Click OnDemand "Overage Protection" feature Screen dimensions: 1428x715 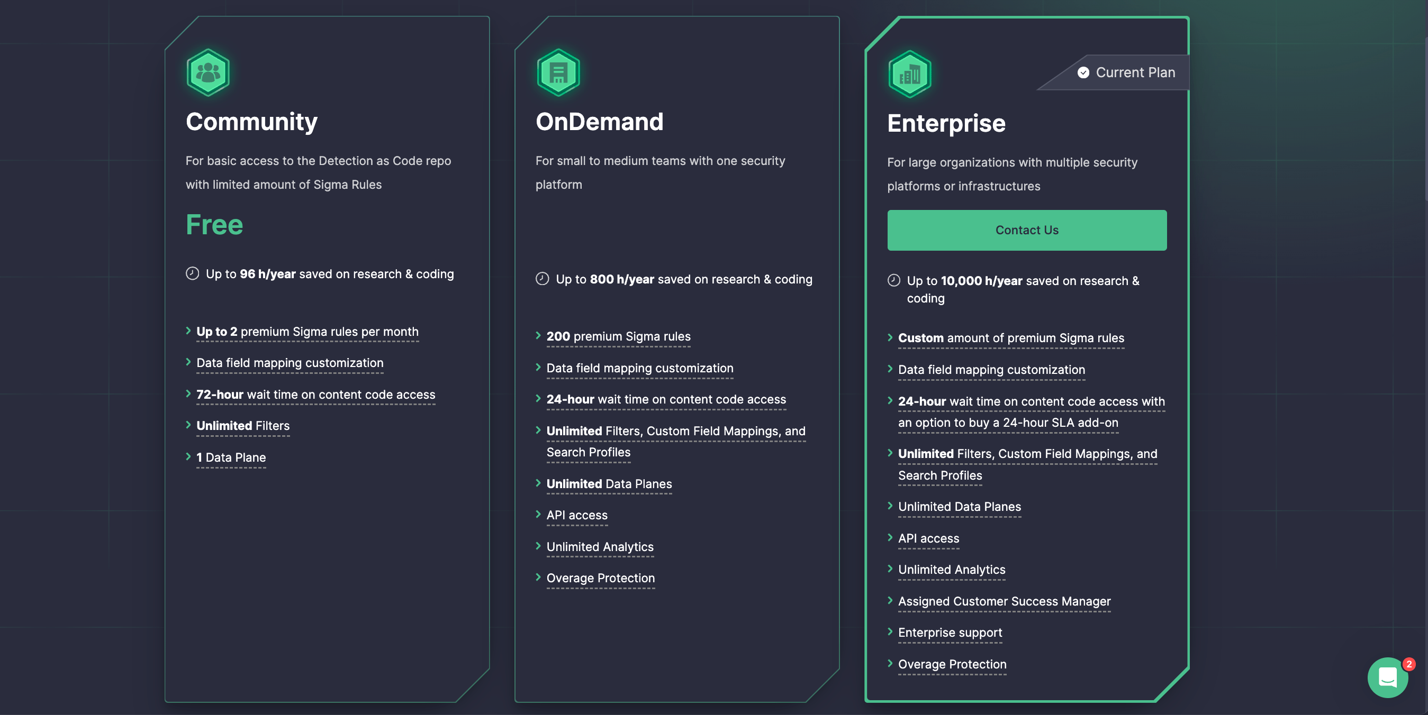click(600, 577)
